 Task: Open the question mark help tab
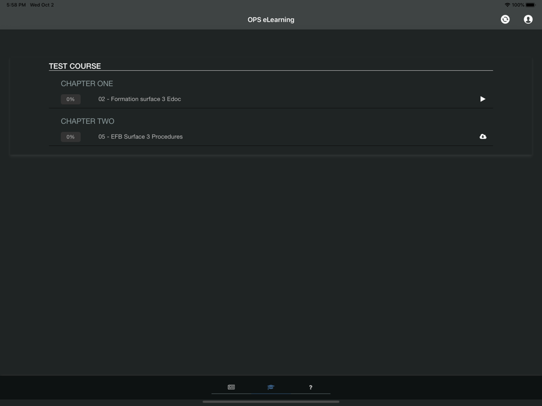point(310,387)
